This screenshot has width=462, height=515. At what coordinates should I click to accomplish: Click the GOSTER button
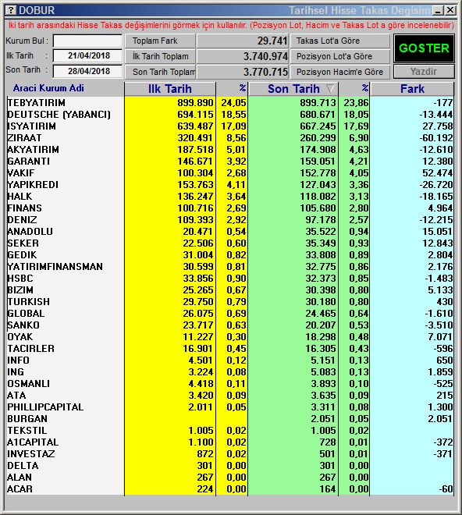424,48
